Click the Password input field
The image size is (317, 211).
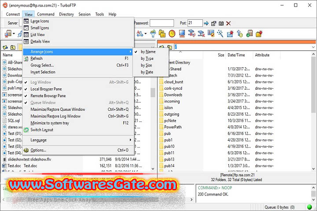[x=162, y=23]
